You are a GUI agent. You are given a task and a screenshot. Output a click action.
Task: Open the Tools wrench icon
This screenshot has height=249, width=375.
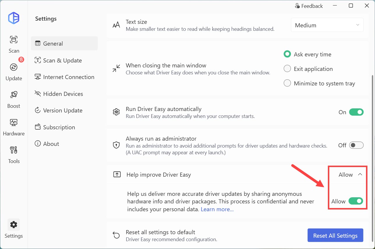tap(14, 150)
